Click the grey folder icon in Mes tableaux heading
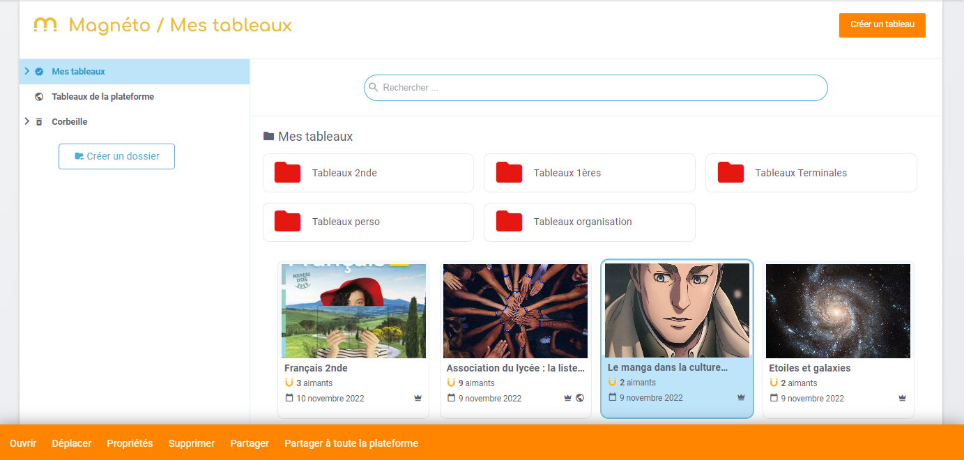The height and width of the screenshot is (460, 964). coord(268,137)
